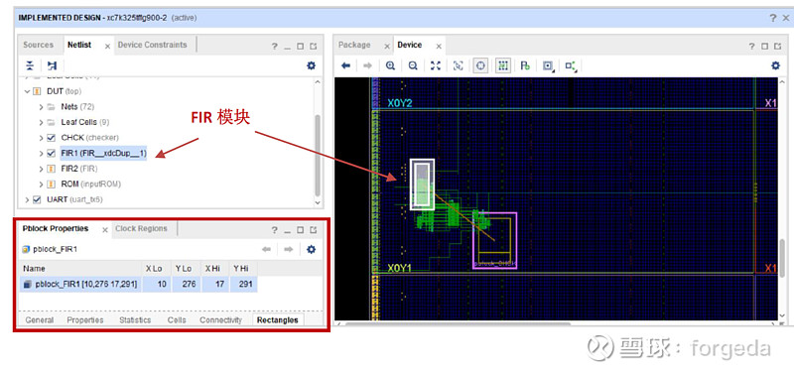
Task: Open Device view settings gear
Action: point(775,65)
